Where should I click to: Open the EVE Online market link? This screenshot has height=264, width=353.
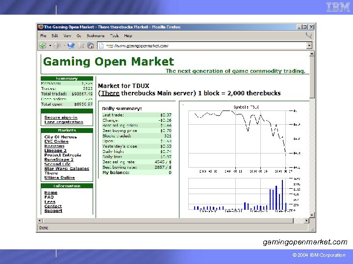pyautogui.click(x=56, y=141)
